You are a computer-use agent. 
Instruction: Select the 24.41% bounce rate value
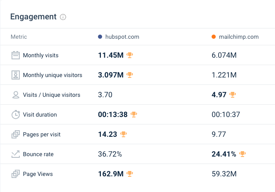click(224, 154)
